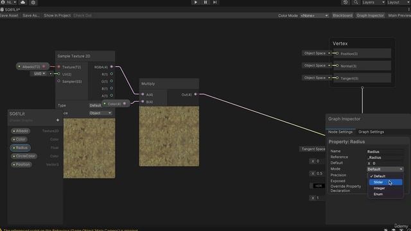Click the RGBA(4) output port

(112, 67)
